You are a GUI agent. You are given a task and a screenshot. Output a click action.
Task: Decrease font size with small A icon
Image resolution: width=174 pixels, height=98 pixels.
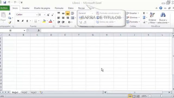(52, 15)
